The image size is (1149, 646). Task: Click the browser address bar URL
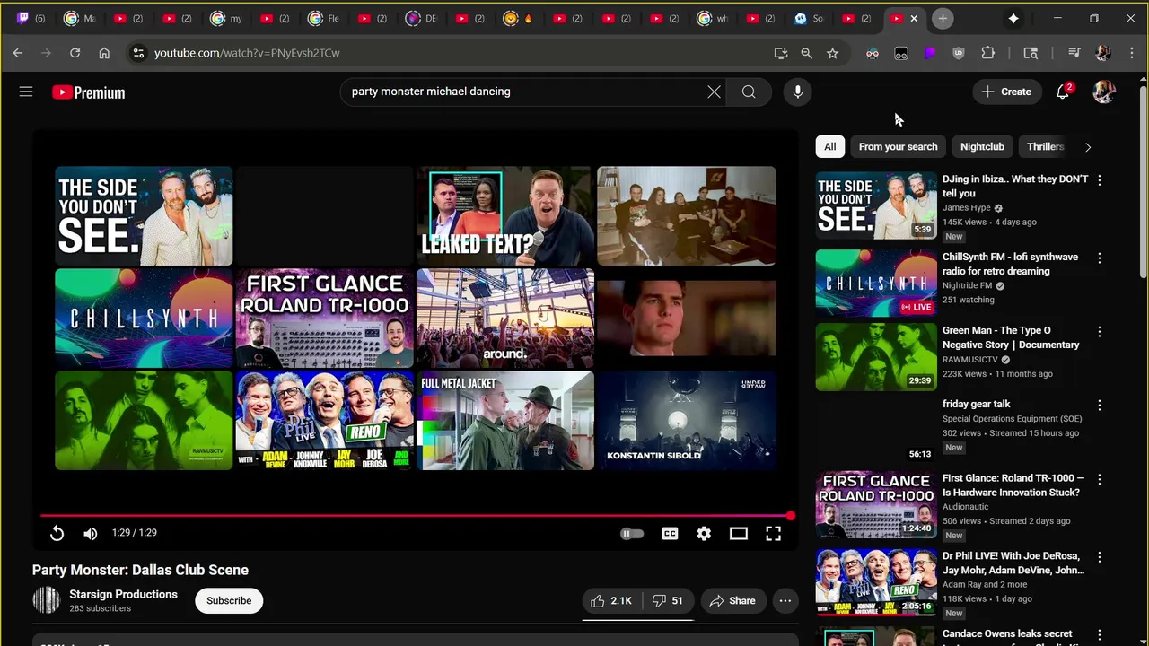tap(247, 53)
